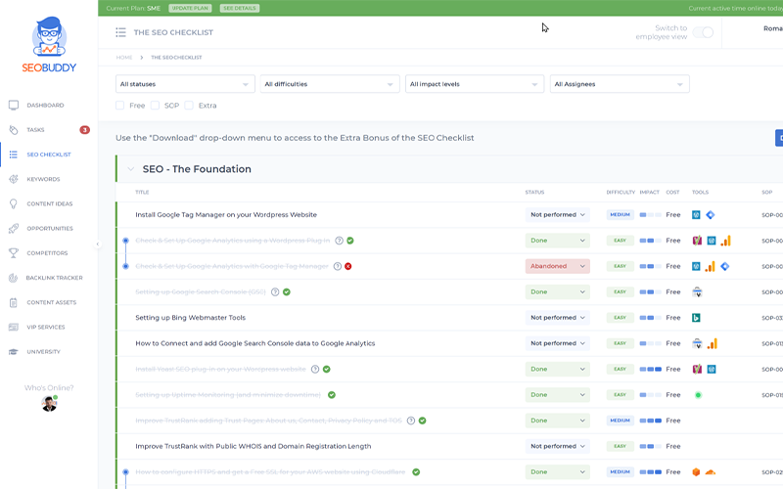Open the All statuses dropdown
Screen dimensions: 783x489
pyautogui.click(x=185, y=84)
